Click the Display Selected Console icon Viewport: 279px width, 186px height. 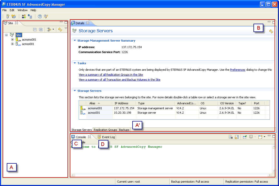click(251, 137)
